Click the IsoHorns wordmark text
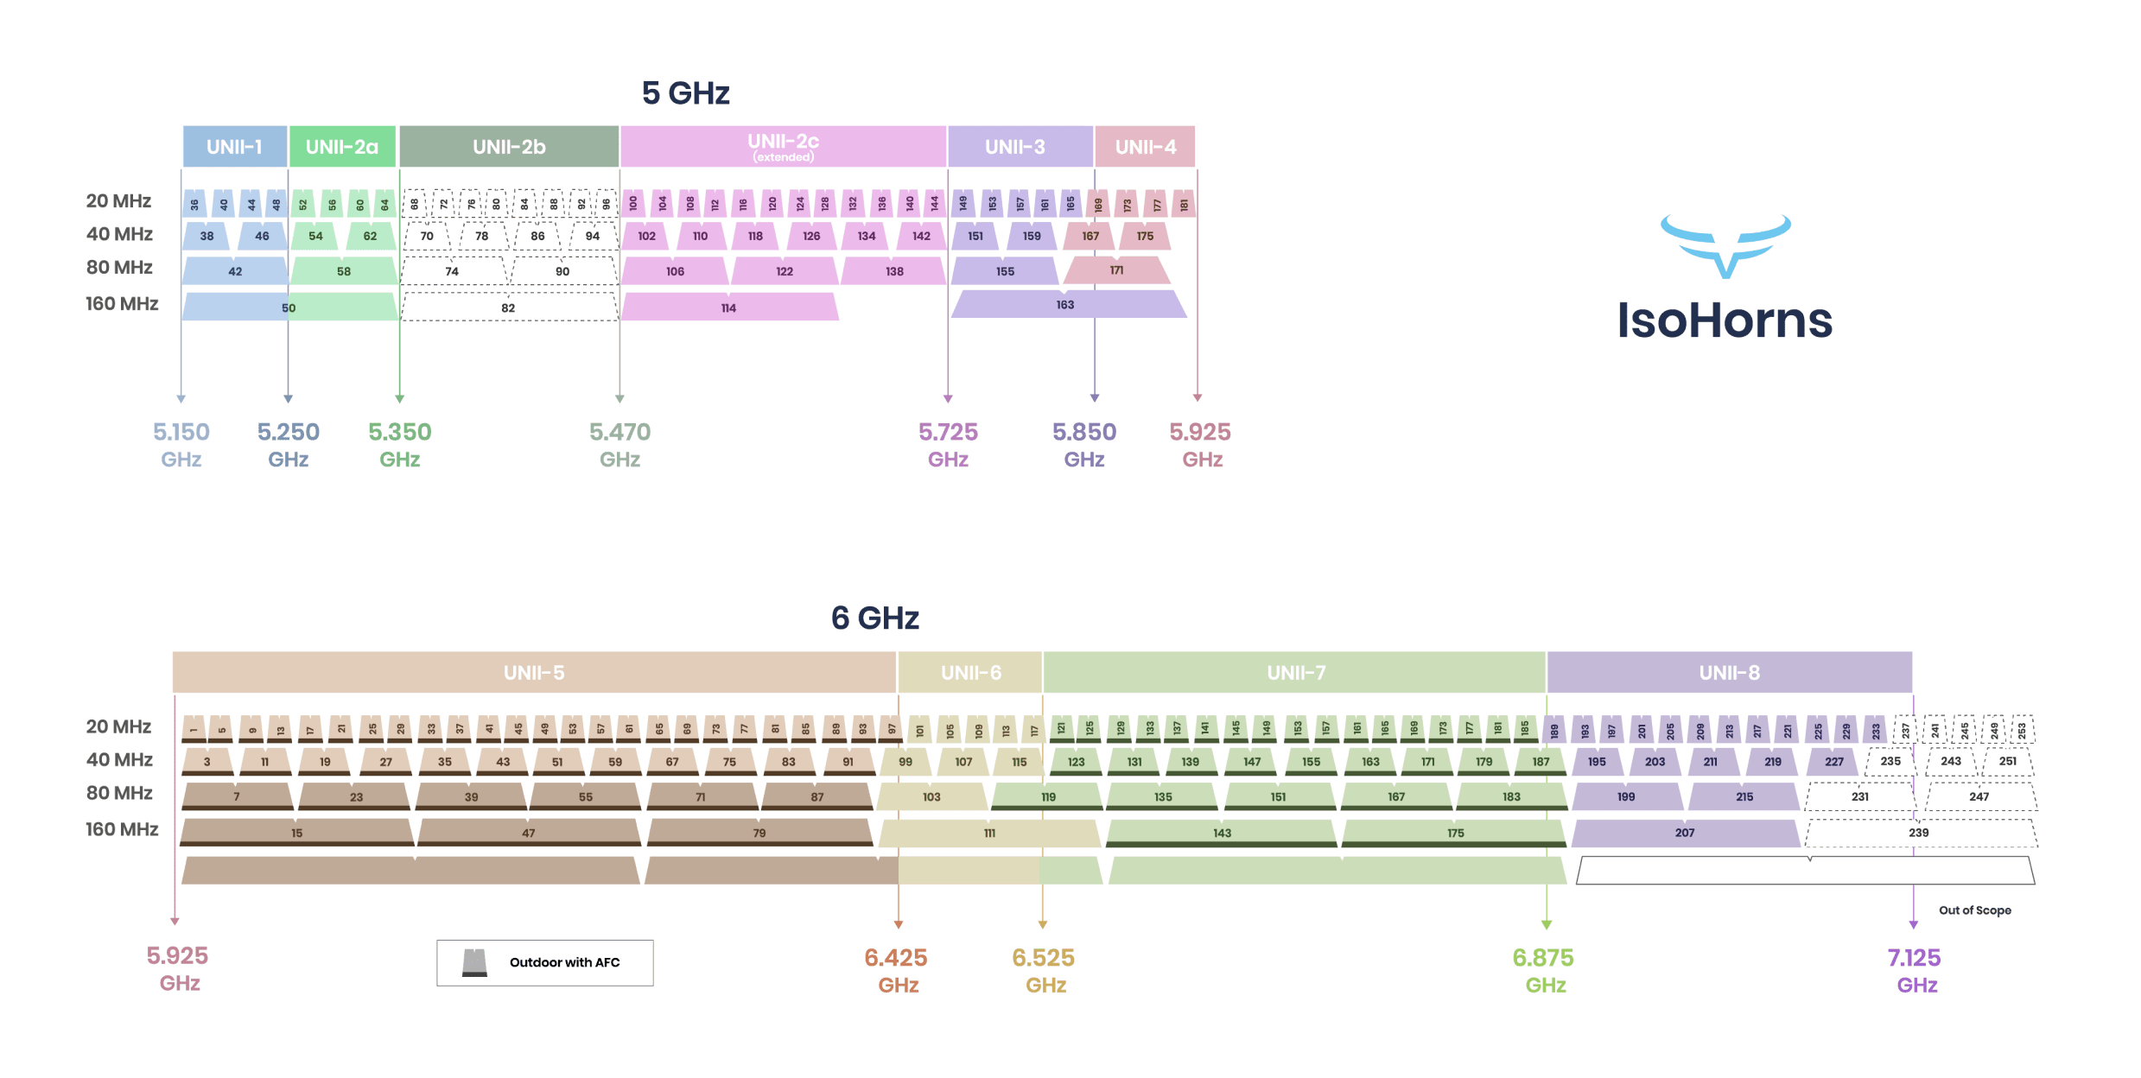Screen dimensions: 2141x1078 pos(1725,320)
